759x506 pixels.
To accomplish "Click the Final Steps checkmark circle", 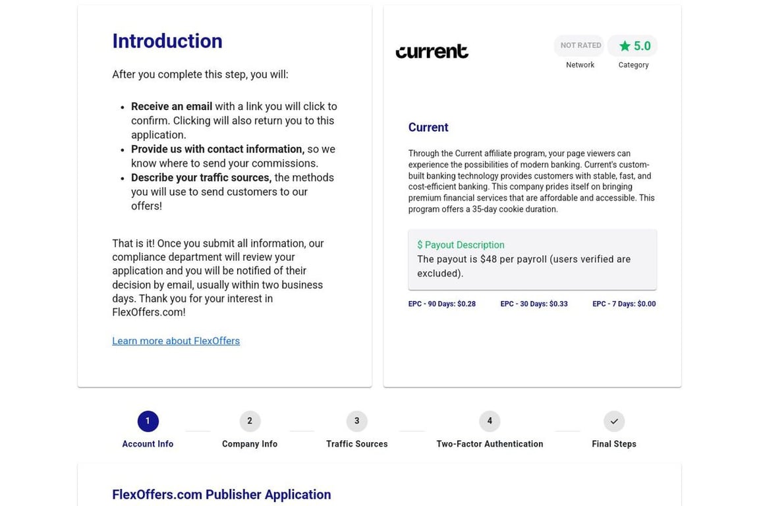I will 614,421.
